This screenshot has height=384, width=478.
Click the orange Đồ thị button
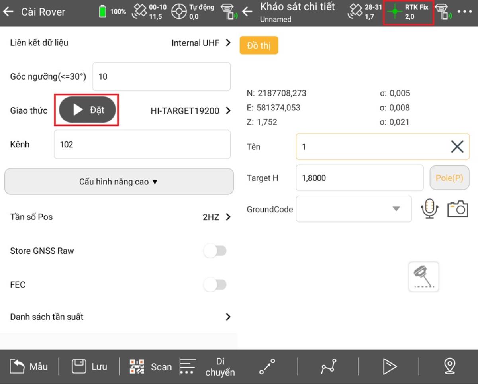pyautogui.click(x=259, y=46)
